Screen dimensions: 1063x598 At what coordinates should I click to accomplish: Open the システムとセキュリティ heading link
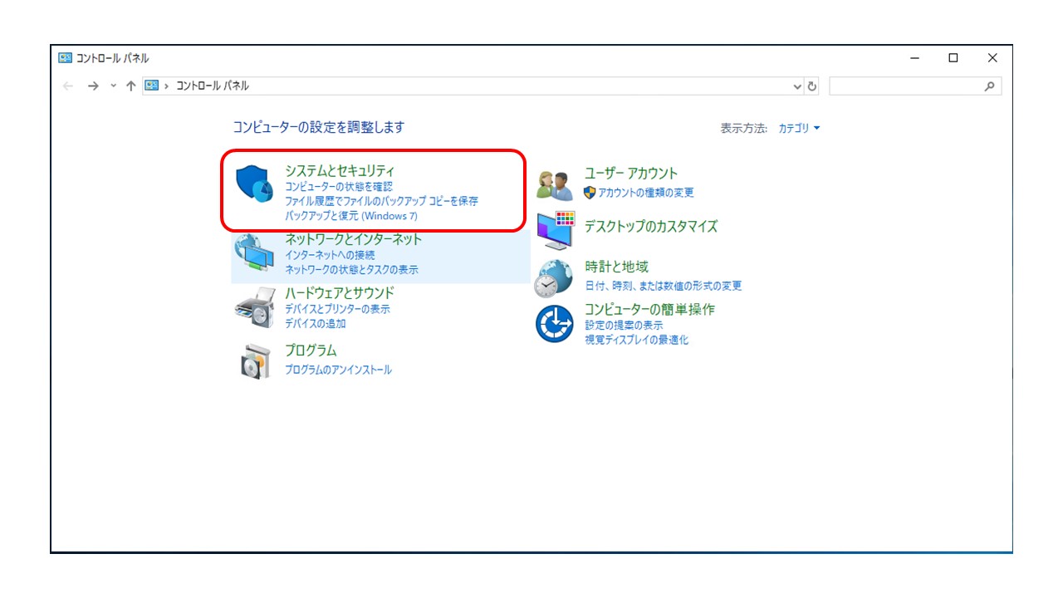click(x=340, y=171)
